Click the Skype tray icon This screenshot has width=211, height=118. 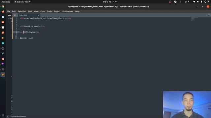coord(175,2)
